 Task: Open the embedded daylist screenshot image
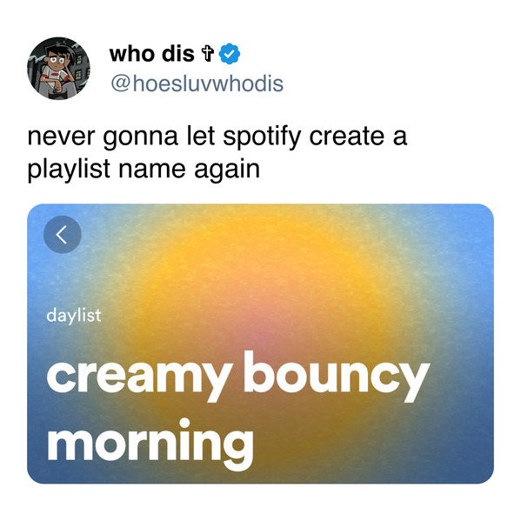[260, 344]
